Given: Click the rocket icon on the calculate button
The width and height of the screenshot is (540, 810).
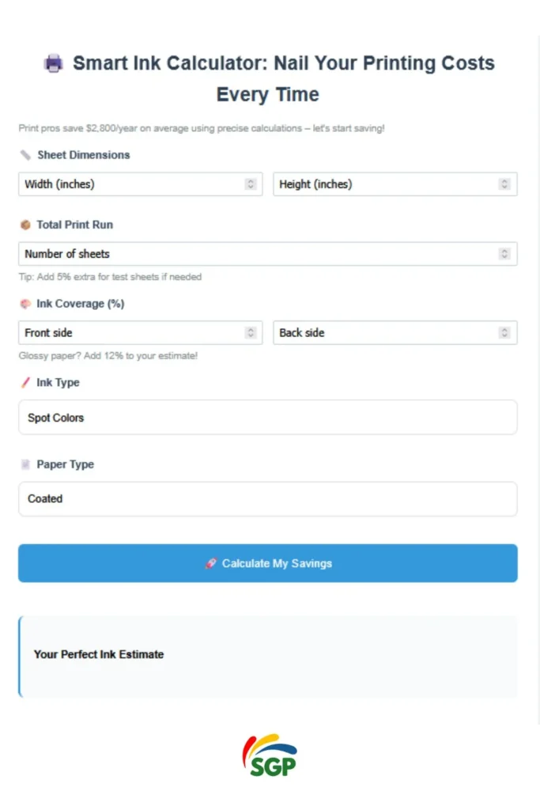Looking at the screenshot, I should point(210,564).
